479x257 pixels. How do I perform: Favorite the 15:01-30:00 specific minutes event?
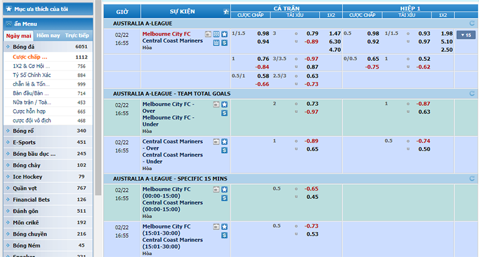[x=225, y=227]
